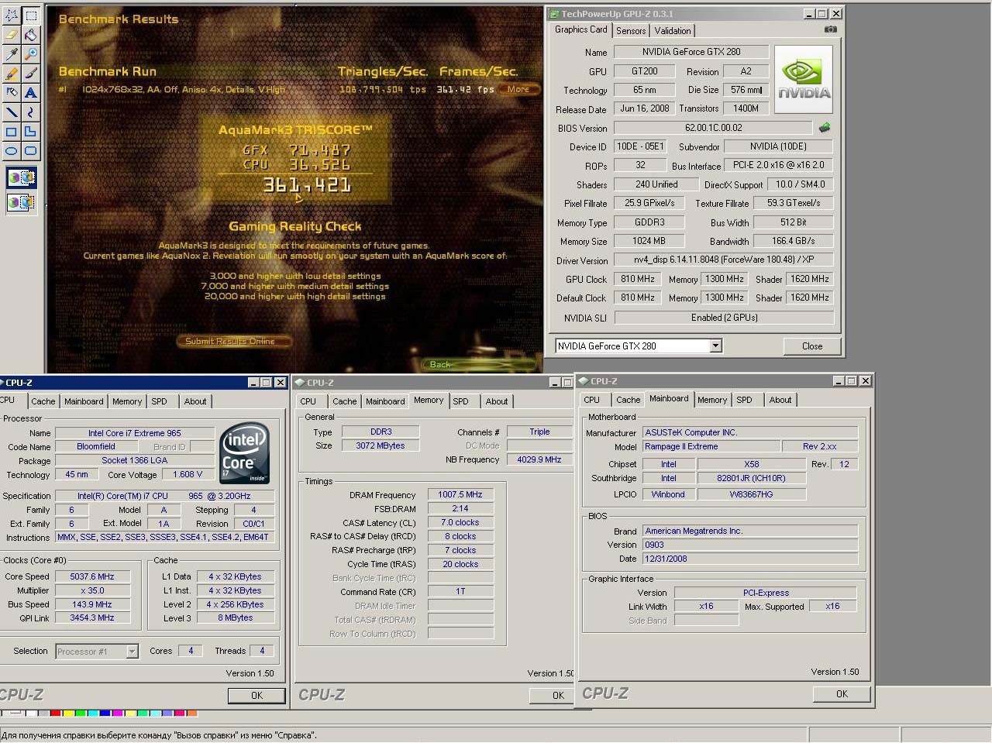Viewport: 992px width, 743px height.
Task: Open Mainboard tab in middle CPU-Z window
Action: coord(385,401)
